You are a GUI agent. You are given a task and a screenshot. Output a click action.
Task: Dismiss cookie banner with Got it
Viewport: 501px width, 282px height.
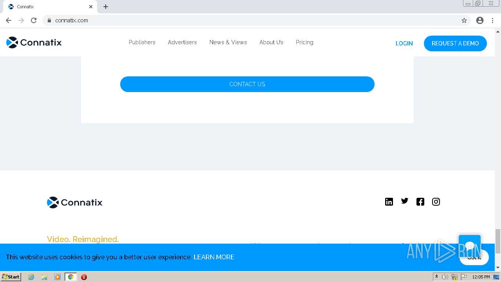click(x=474, y=257)
